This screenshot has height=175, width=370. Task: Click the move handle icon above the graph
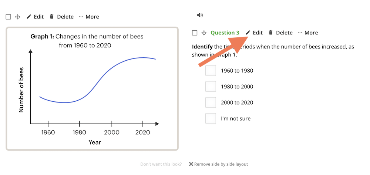tap(18, 17)
